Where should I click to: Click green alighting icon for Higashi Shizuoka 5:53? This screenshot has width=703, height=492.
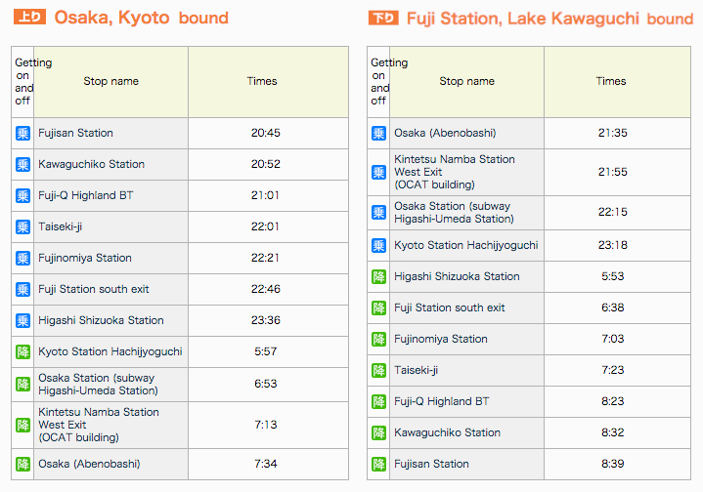pos(378,276)
